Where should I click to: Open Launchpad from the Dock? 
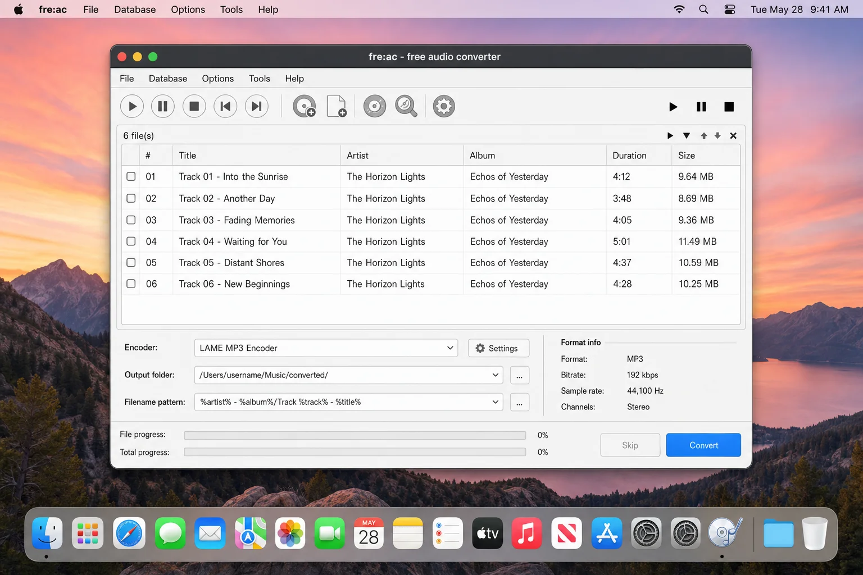click(x=88, y=533)
